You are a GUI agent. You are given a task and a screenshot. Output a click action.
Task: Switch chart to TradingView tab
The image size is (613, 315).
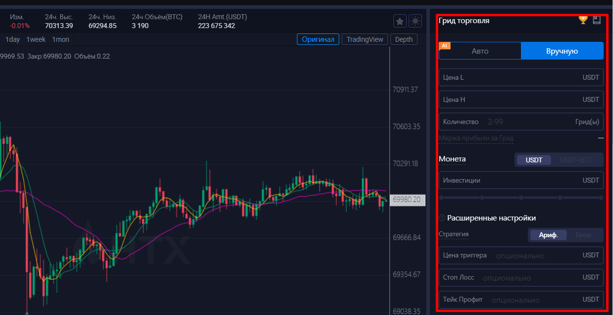(364, 39)
